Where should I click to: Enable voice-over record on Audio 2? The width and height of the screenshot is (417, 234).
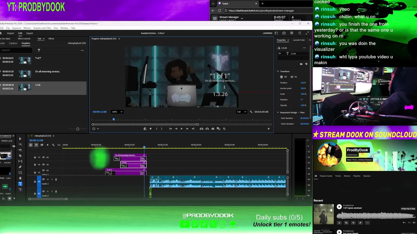[x=56, y=191]
